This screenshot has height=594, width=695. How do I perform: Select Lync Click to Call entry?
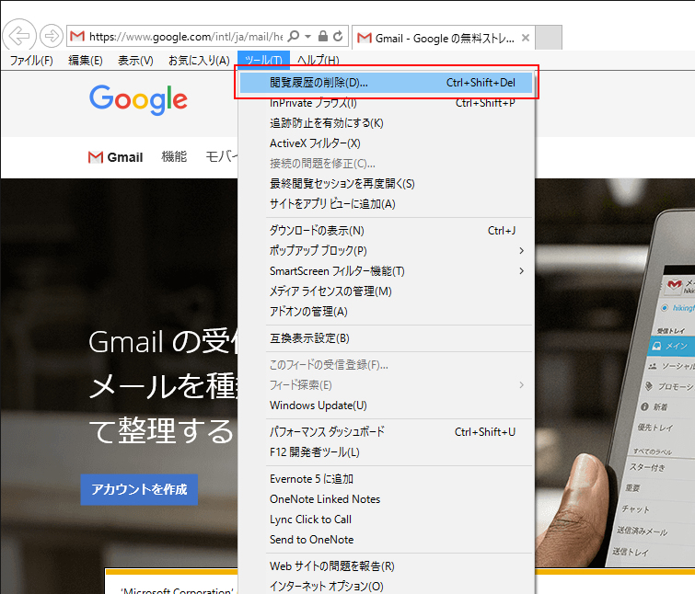[386, 520]
